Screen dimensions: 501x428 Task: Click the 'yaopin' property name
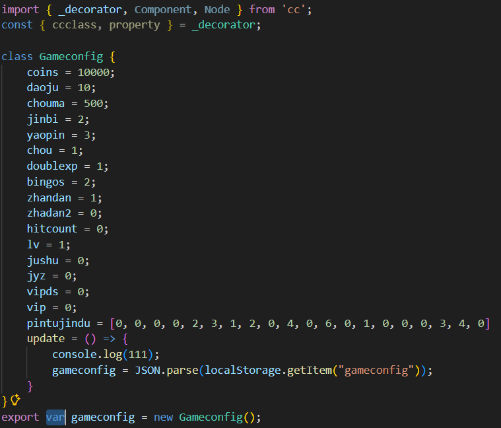click(x=46, y=135)
